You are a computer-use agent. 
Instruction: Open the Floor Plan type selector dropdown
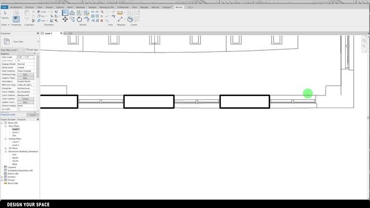38,42
